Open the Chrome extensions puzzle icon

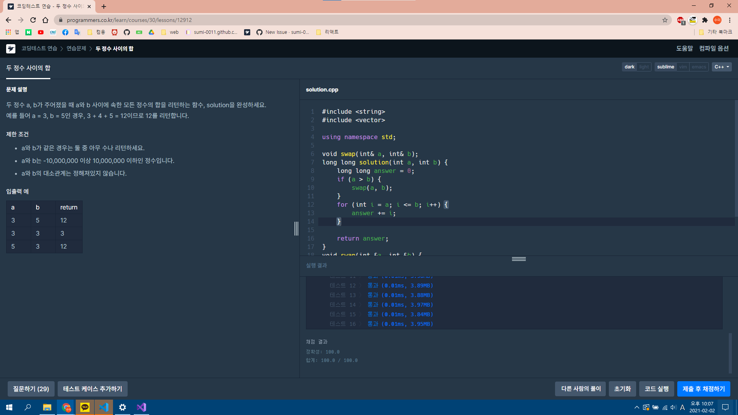(705, 20)
